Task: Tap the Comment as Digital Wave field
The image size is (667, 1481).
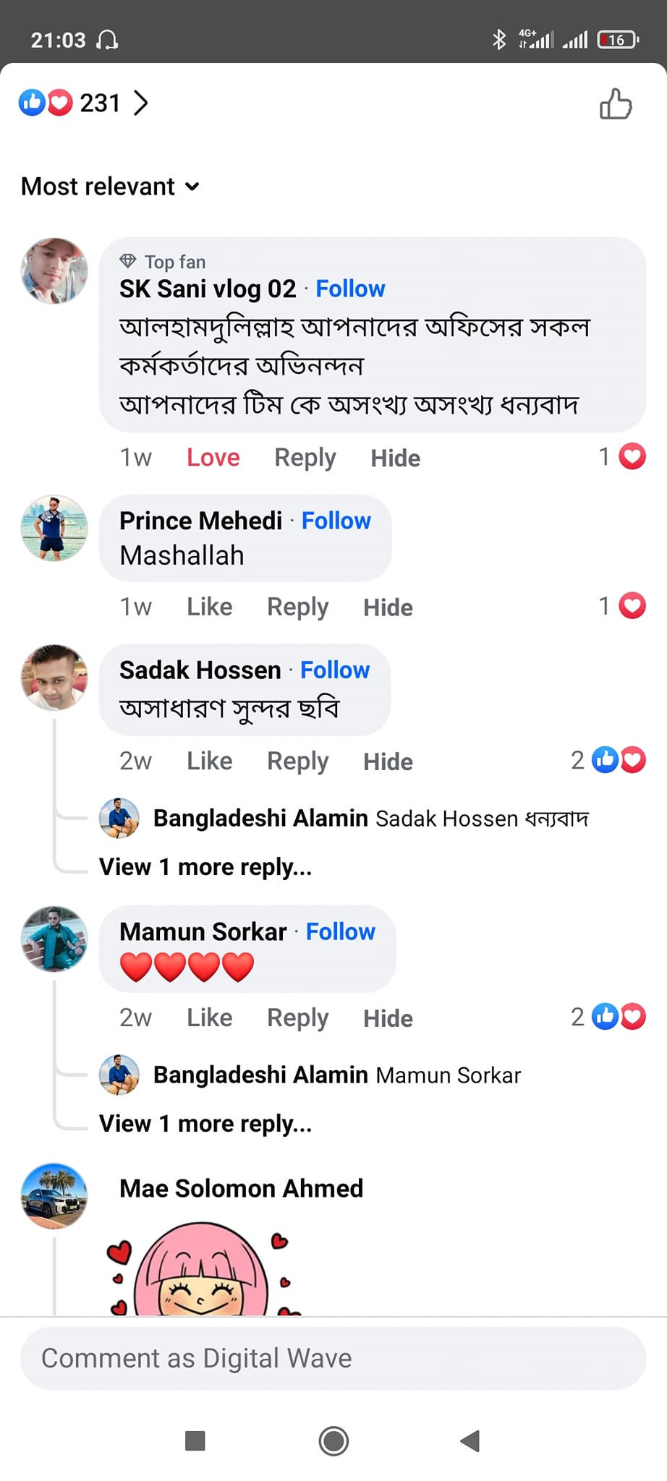Action: click(x=333, y=1358)
